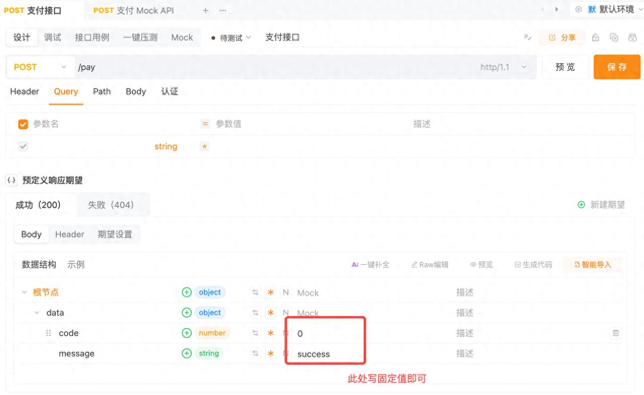Click into the /pay URL field
644x395 pixels.
click(x=277, y=67)
